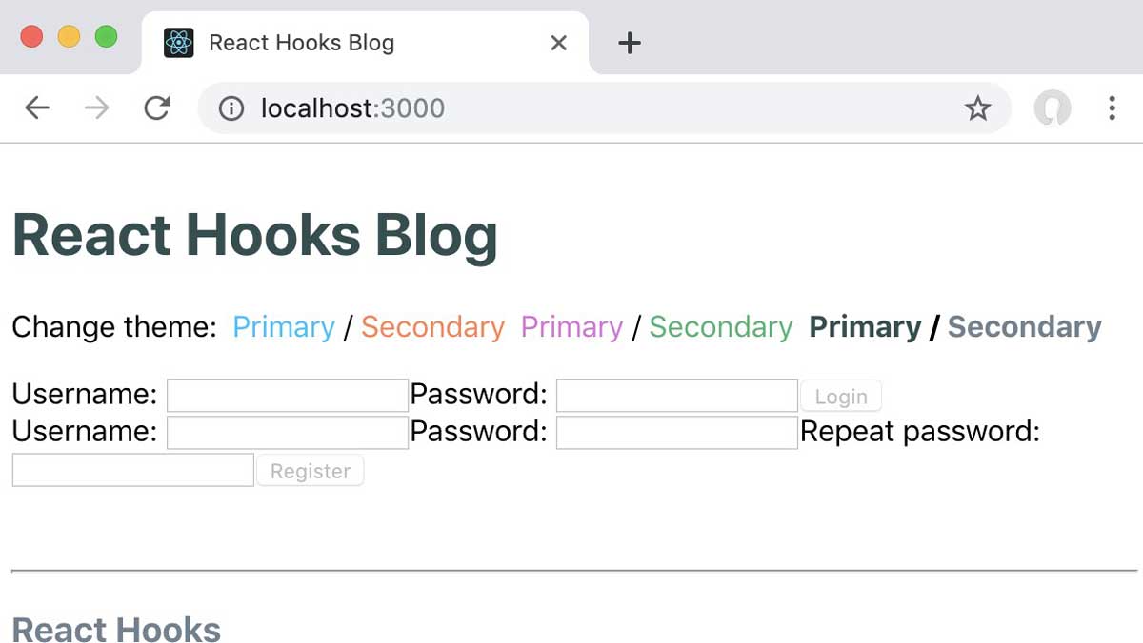Pick the bold dark Primary theme
The image size is (1143, 643).
[x=865, y=327]
